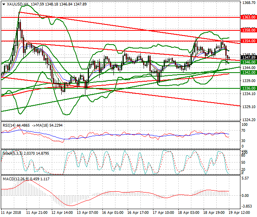Screen dimensions: 257x217
Task: Select the 1358.00 red price level label
Action: [x=249, y=30]
